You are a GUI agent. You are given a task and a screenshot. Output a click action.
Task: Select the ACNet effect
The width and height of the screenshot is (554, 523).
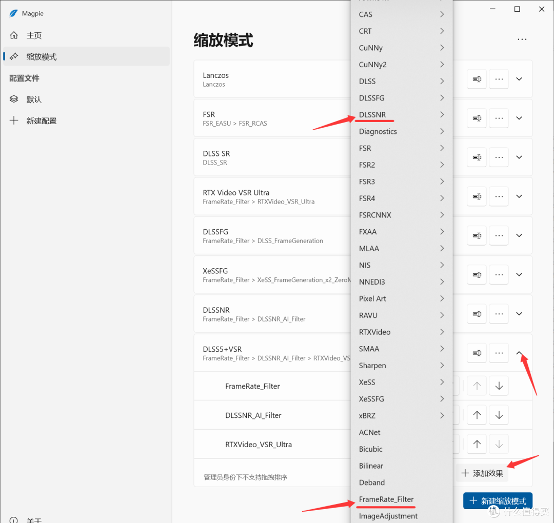click(402, 432)
